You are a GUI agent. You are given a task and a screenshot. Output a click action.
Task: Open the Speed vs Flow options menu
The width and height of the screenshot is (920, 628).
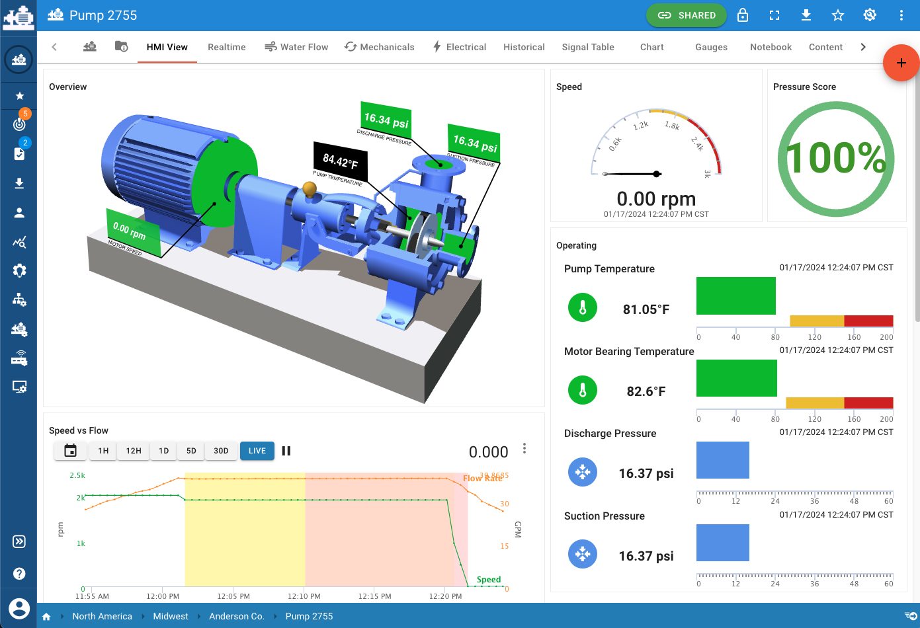point(524,448)
